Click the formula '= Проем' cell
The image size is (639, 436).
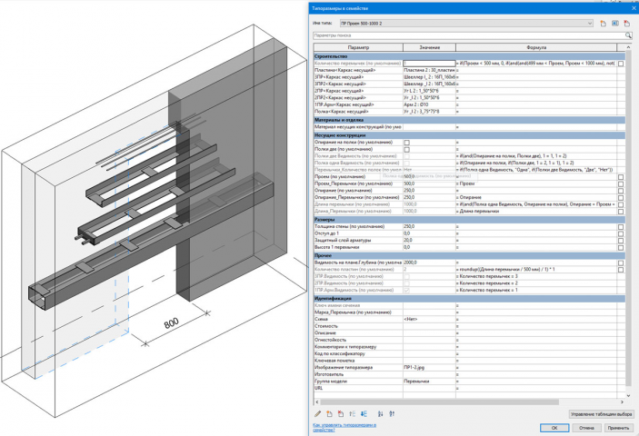click(536, 183)
